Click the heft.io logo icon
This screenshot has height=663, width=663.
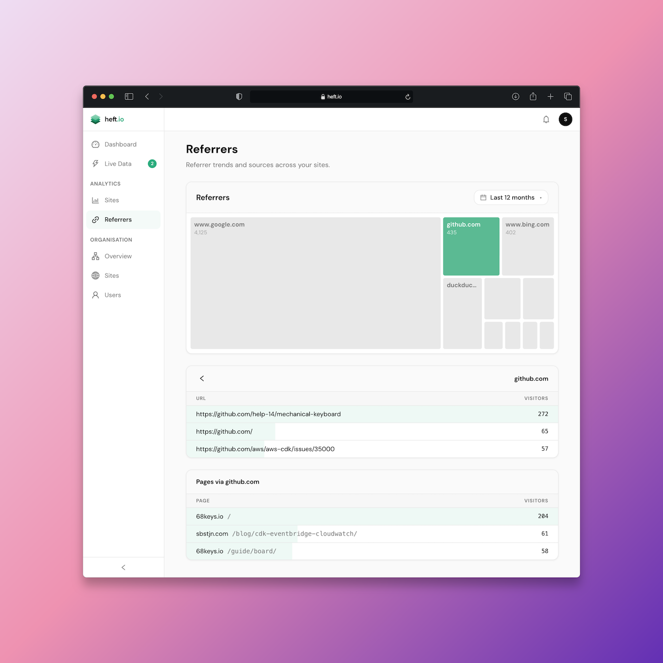96,119
